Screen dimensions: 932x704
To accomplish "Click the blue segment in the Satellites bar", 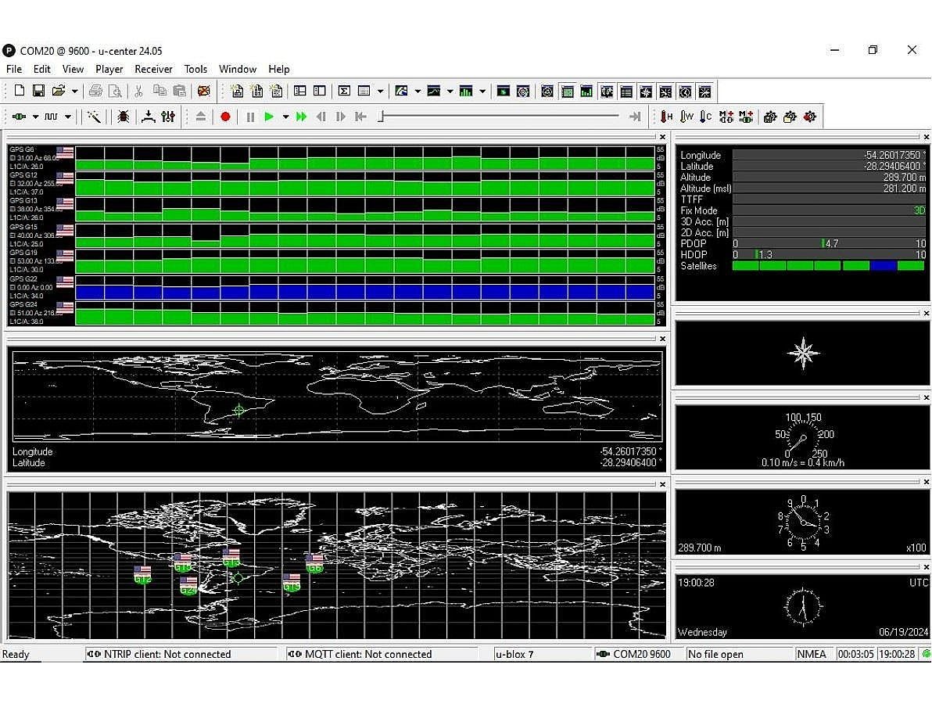I will tap(884, 266).
